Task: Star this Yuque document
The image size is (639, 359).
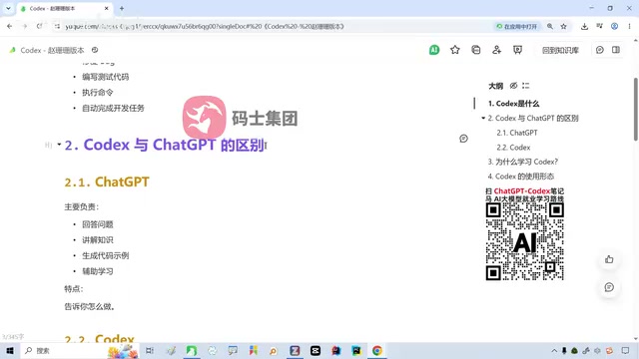Action: click(455, 50)
